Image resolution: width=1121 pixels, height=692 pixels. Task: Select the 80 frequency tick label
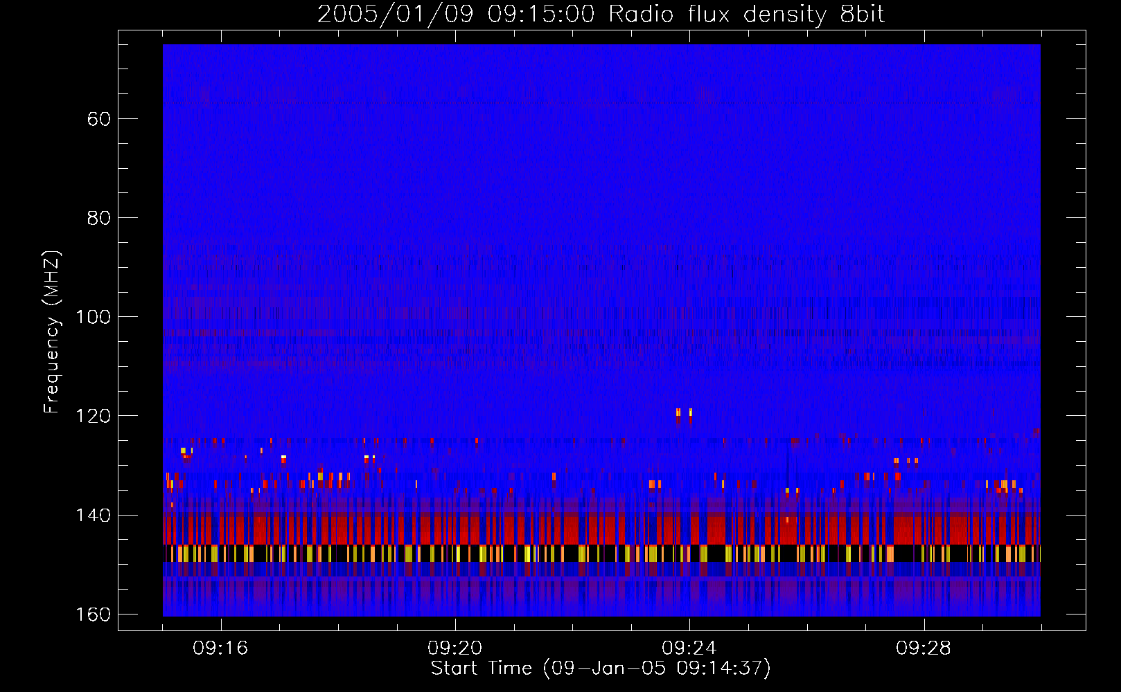[99, 218]
